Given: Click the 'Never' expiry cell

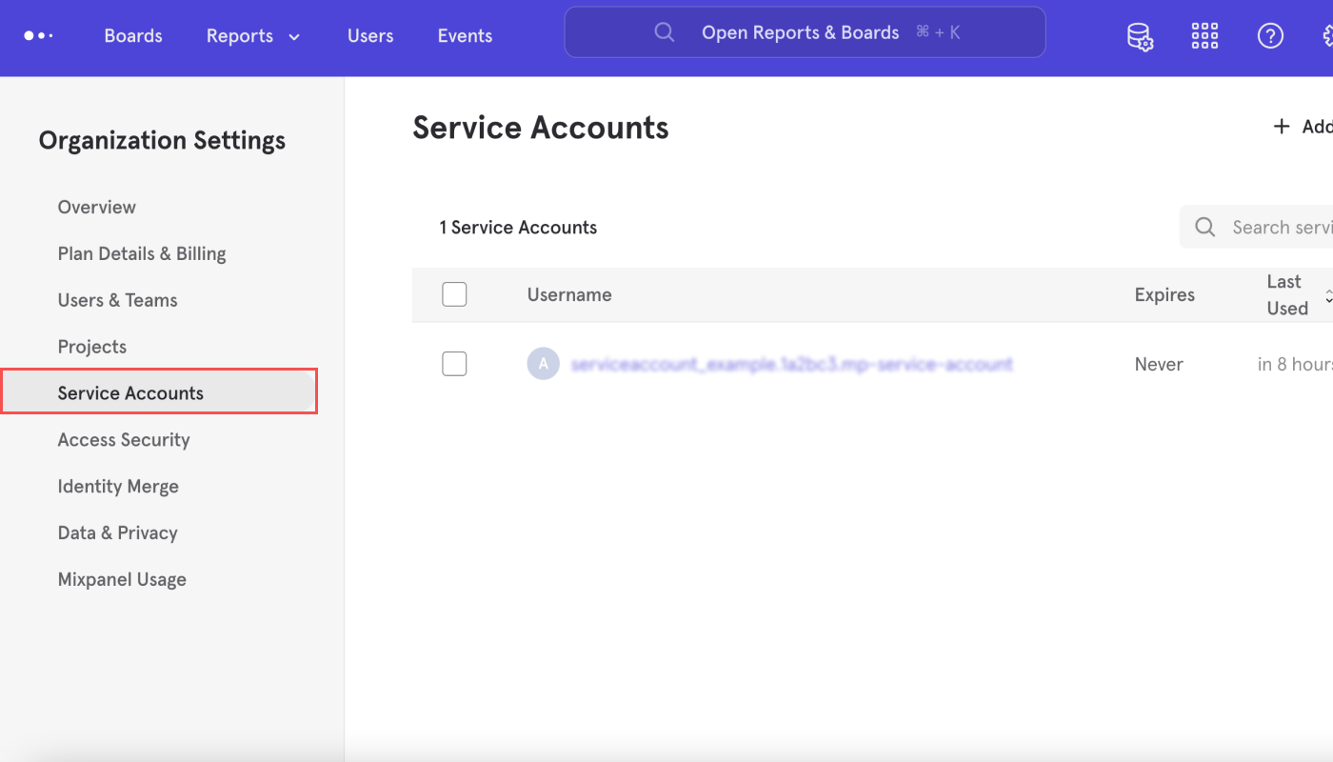Looking at the screenshot, I should pos(1159,364).
